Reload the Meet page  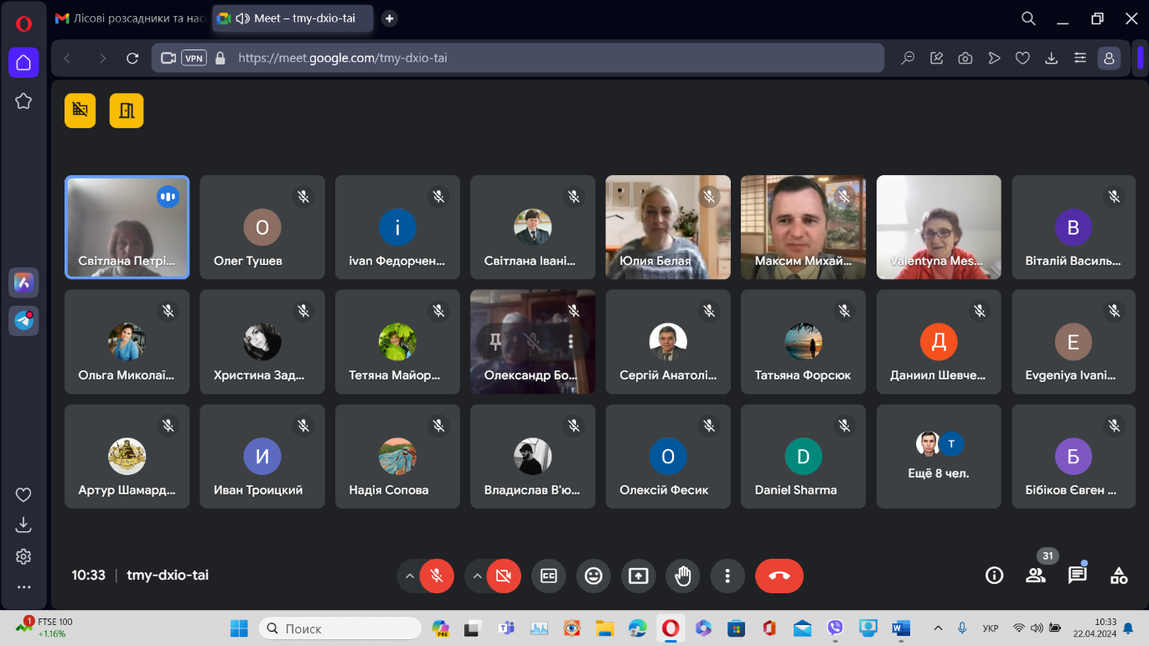tap(132, 59)
